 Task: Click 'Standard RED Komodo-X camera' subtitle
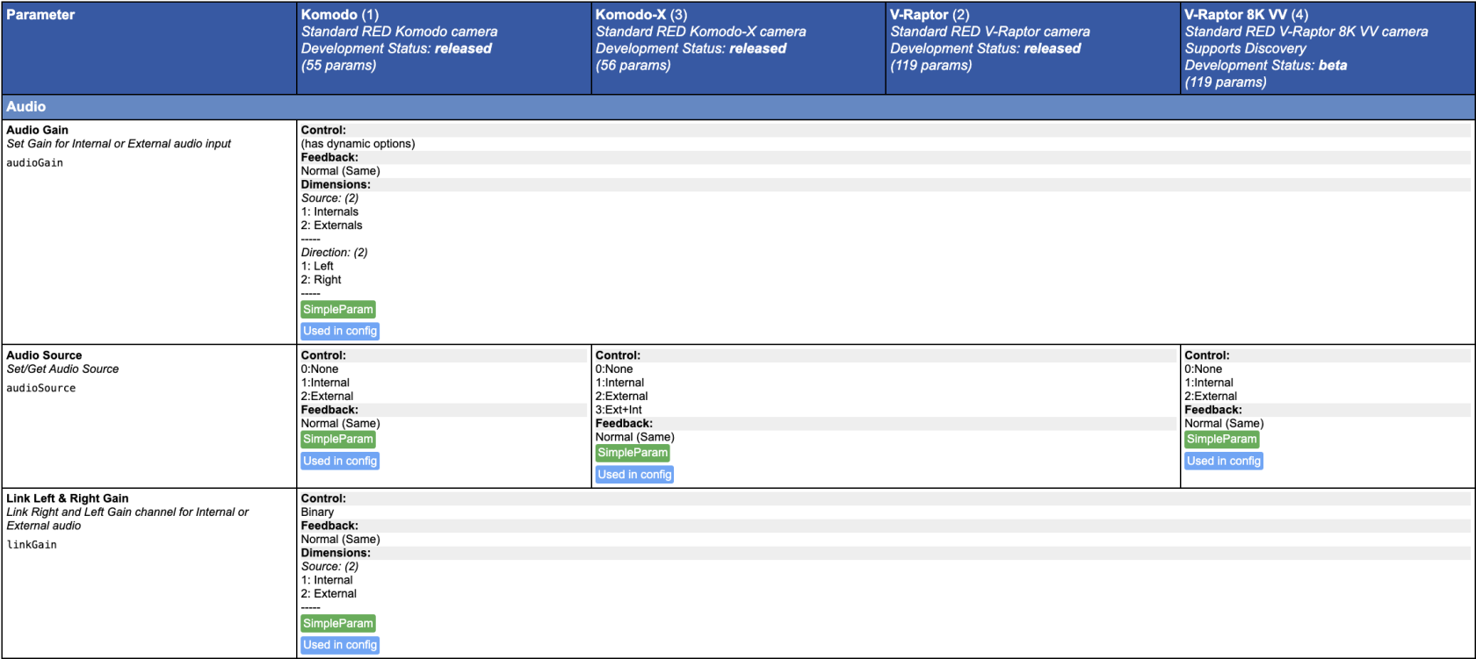[700, 32]
